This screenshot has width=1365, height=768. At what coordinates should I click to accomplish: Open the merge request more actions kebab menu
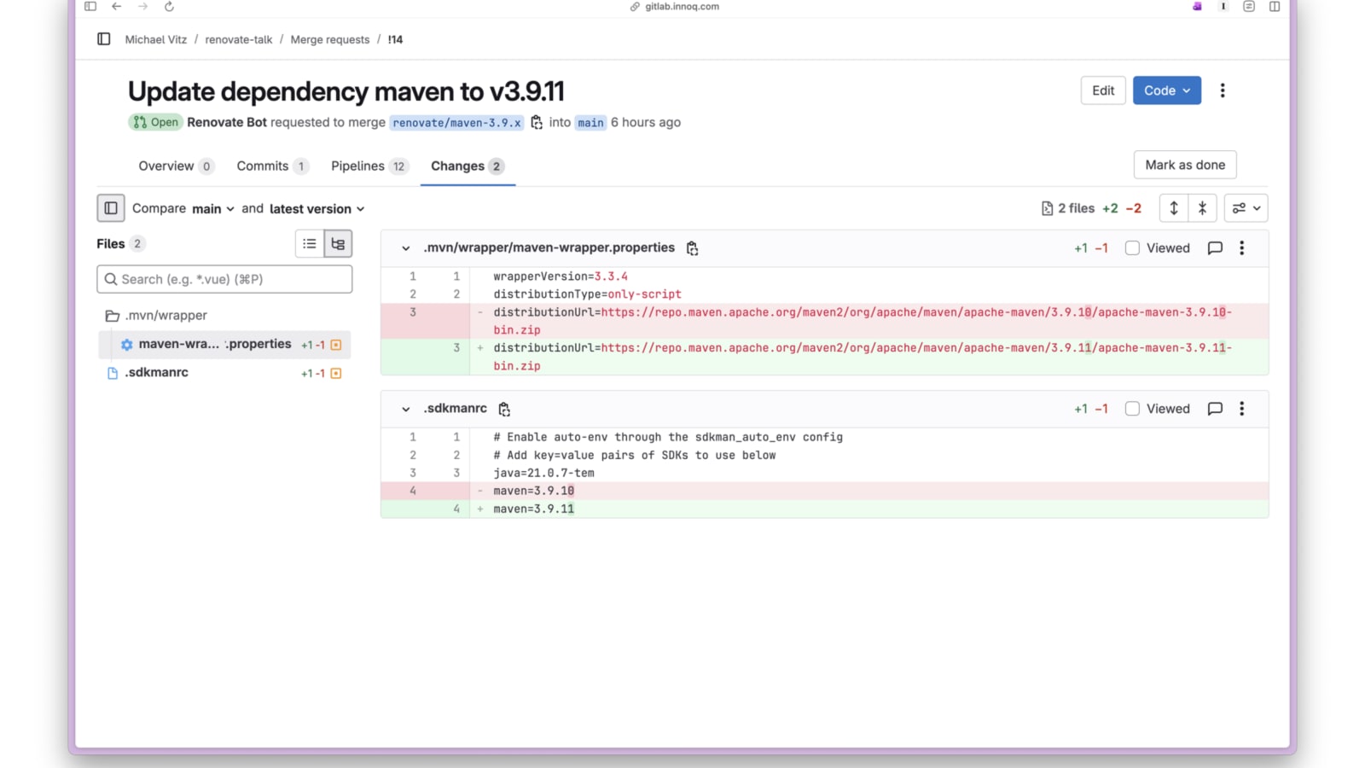[x=1223, y=90]
